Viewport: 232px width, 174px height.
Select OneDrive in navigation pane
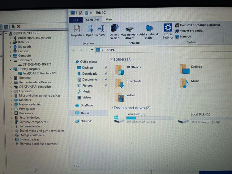coord(84,105)
